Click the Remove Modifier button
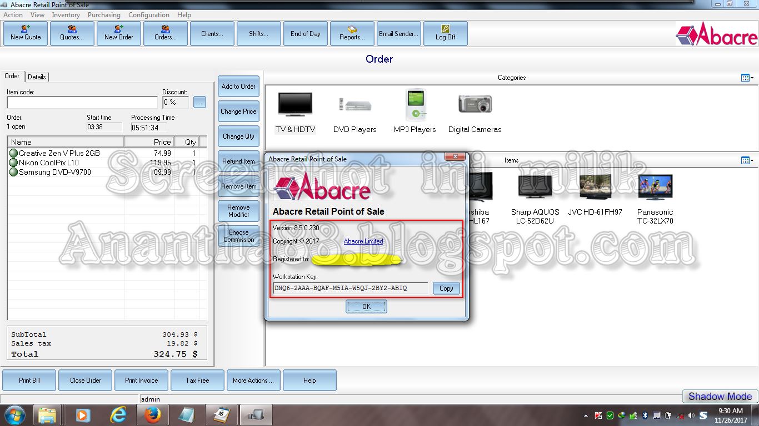Screen dimensions: 759x426 (238, 211)
